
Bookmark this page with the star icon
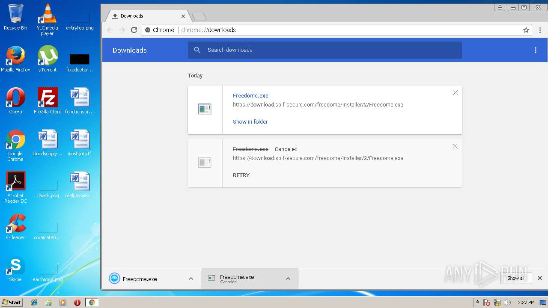526,30
